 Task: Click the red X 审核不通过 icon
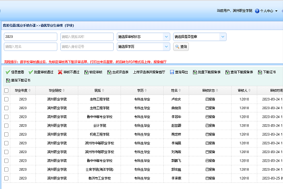click(60, 72)
